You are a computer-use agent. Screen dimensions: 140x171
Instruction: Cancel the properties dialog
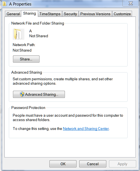93,164
